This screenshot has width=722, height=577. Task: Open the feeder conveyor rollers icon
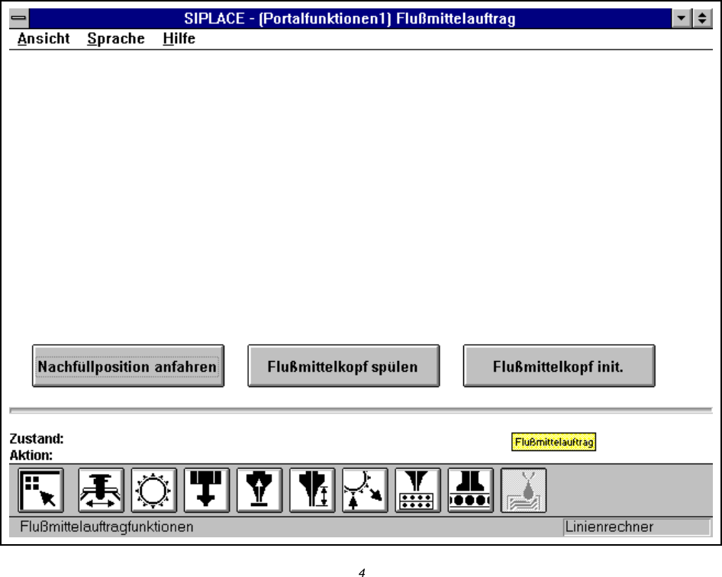pyautogui.click(x=470, y=491)
